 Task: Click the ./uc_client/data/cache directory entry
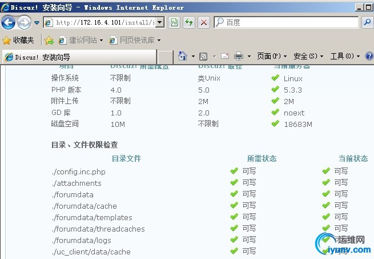click(x=91, y=252)
